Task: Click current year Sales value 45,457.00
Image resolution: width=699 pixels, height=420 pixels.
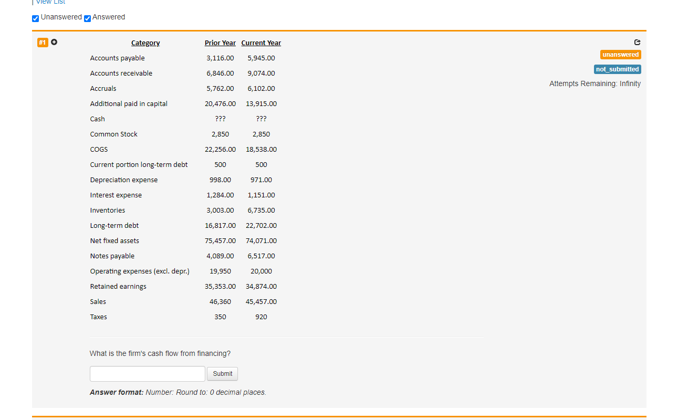Action: [x=261, y=302]
